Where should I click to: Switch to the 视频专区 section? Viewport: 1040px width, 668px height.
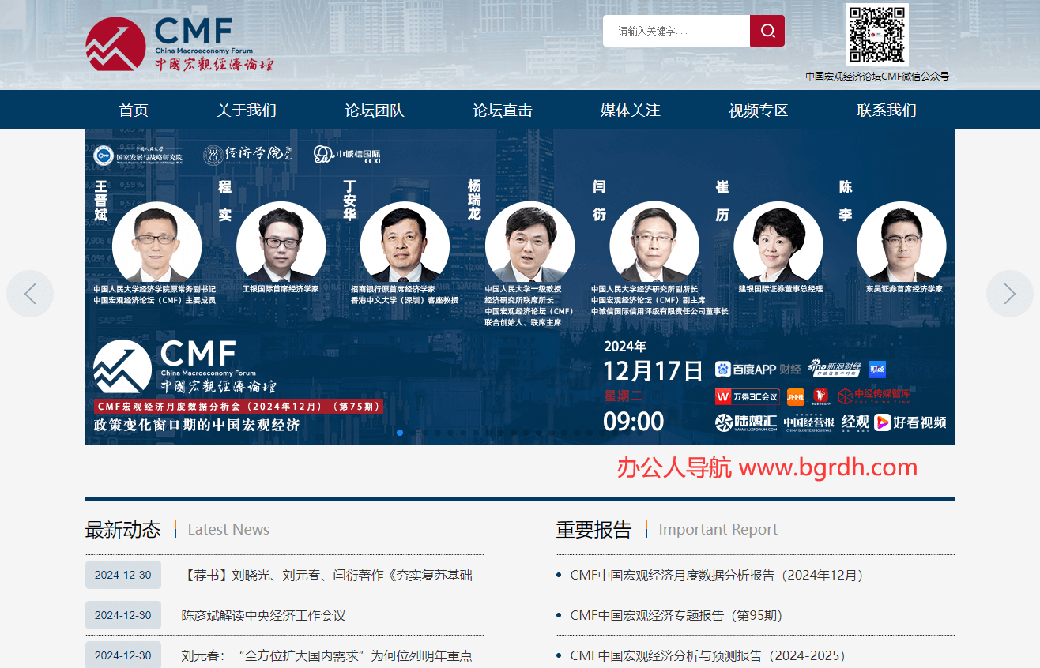coord(757,110)
